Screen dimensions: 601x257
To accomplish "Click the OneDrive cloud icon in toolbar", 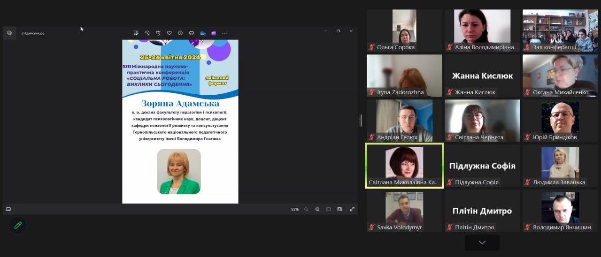I will 203,33.
